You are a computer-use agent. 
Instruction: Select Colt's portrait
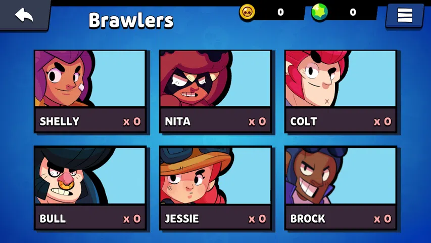(x=341, y=78)
